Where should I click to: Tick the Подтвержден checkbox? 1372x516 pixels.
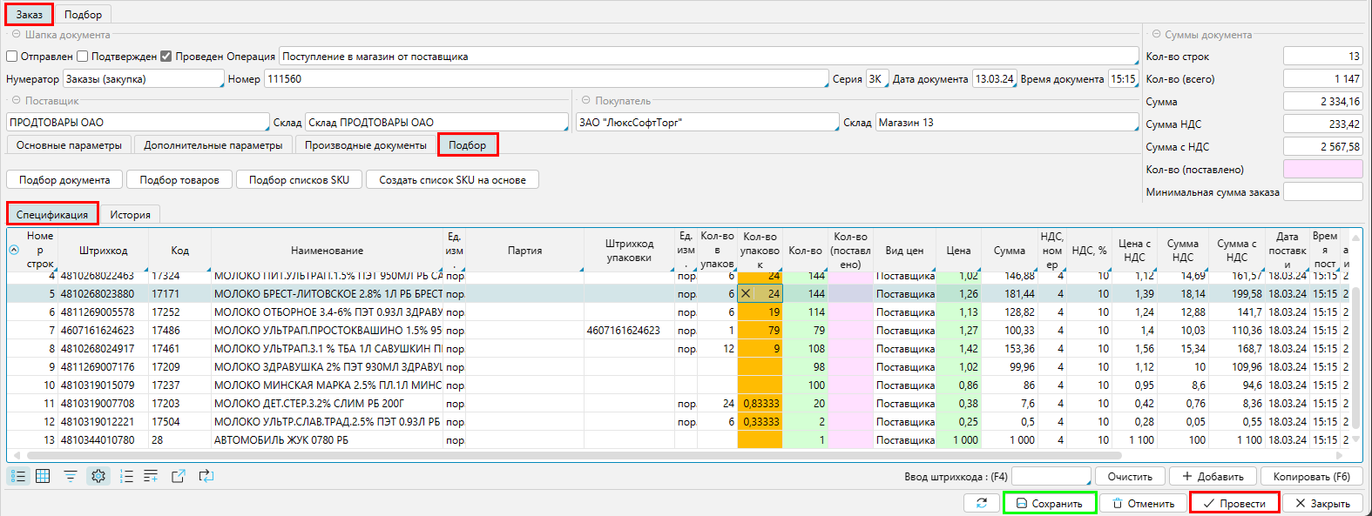pyautogui.click(x=83, y=57)
